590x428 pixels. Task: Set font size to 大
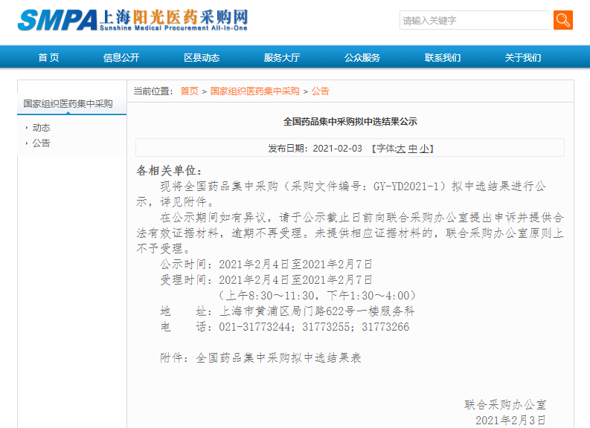click(401, 149)
